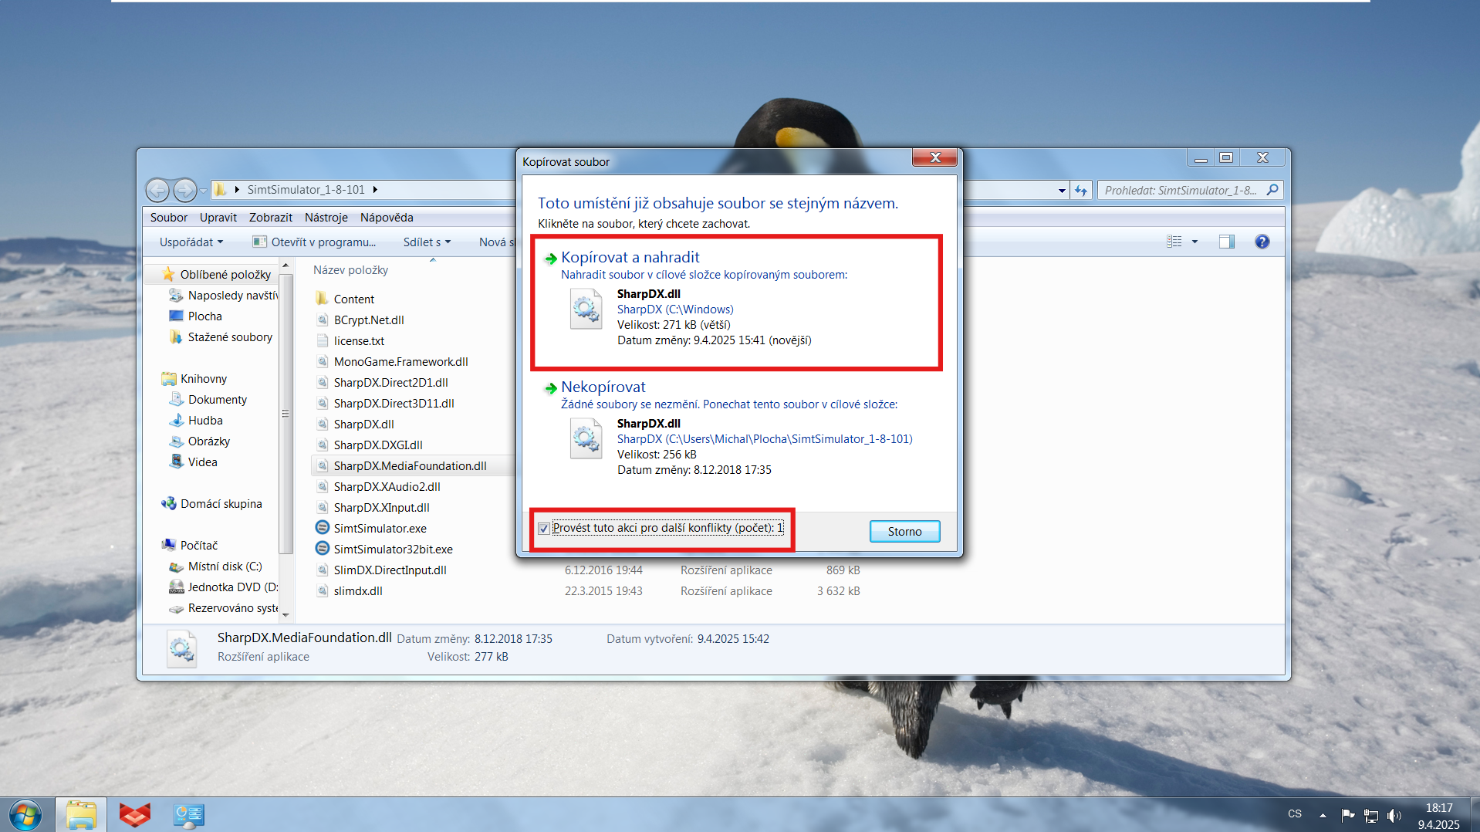Open the Start menu orb
Viewport: 1480px width, 832px height.
coord(25,814)
